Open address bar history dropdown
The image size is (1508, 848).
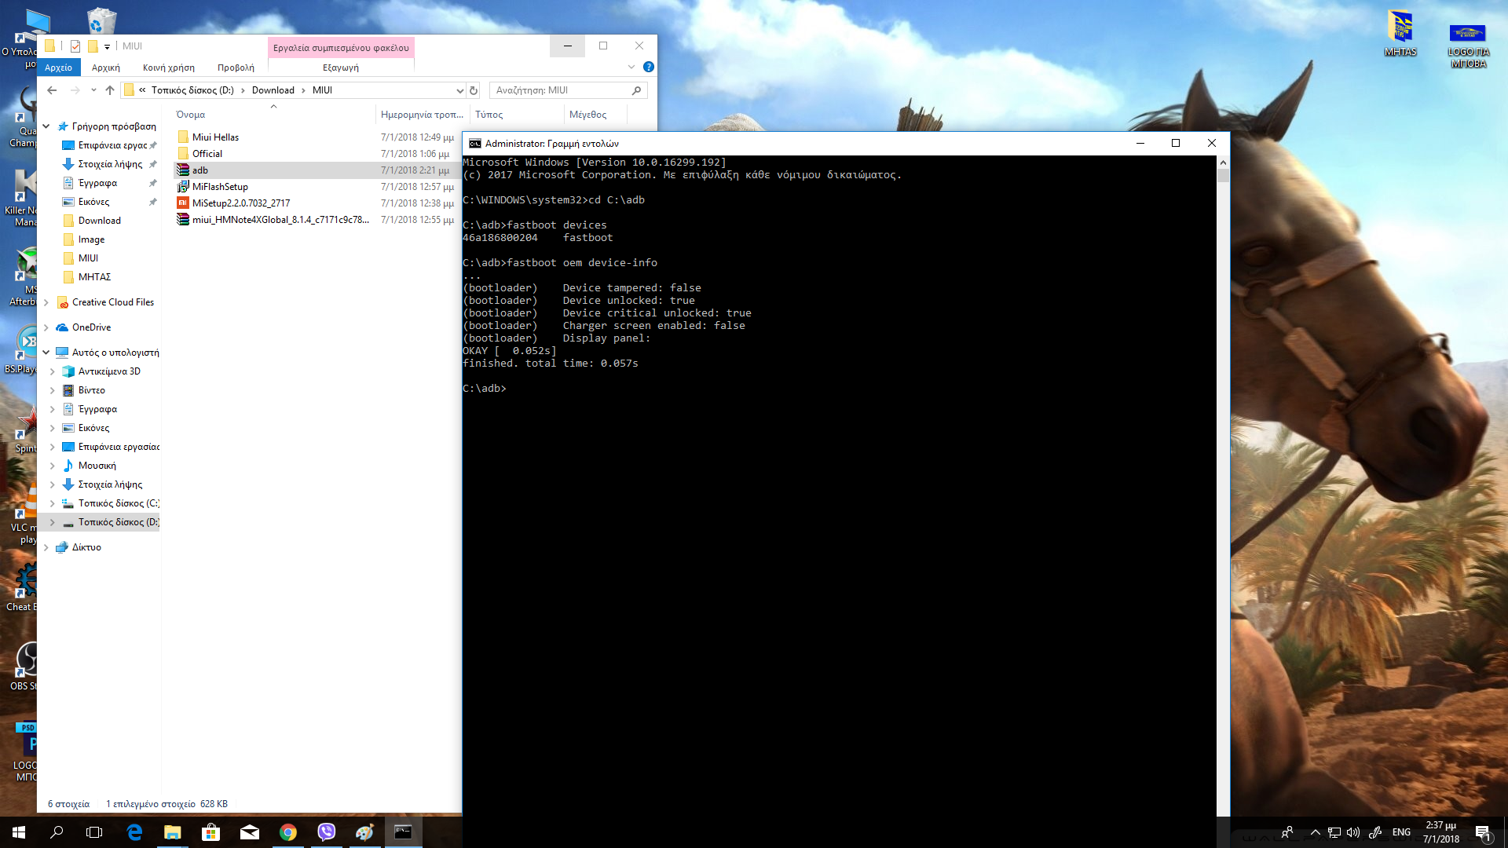pos(459,90)
